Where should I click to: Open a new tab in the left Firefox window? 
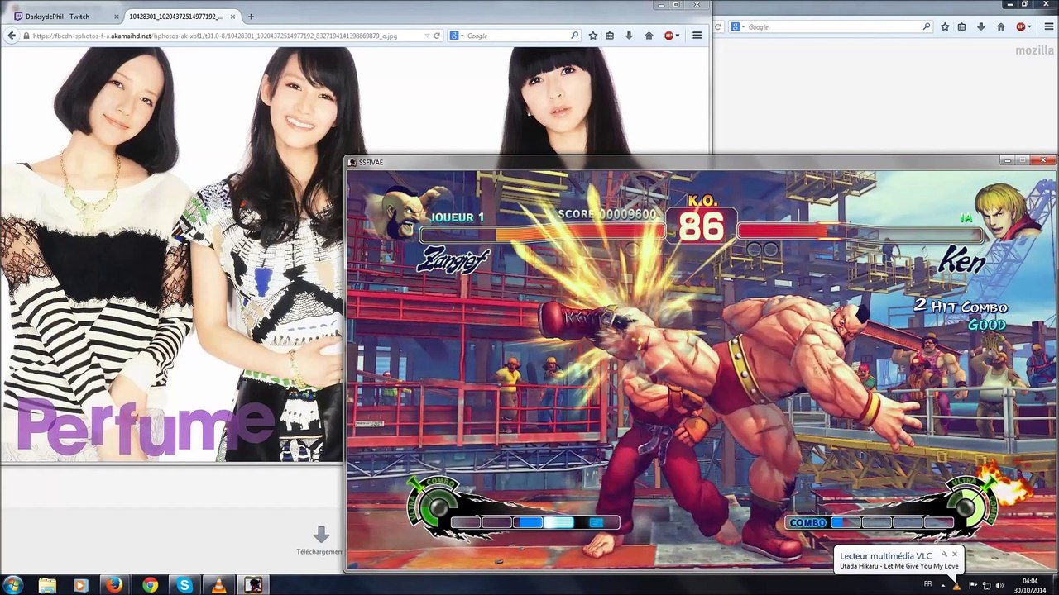tap(251, 17)
